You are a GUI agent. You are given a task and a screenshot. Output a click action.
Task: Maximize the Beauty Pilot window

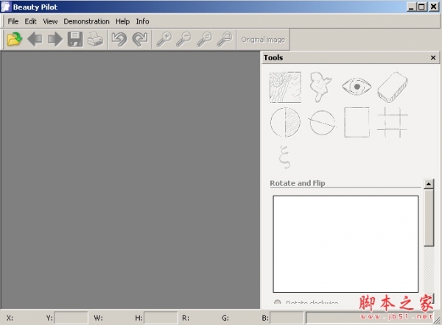(421, 7)
